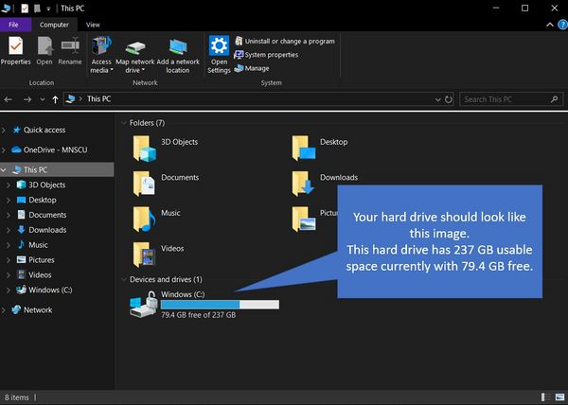This screenshot has height=405, width=568.
Task: Open System properties
Action: click(266, 55)
